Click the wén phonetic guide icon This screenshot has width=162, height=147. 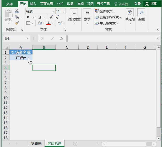click(x=60, y=23)
